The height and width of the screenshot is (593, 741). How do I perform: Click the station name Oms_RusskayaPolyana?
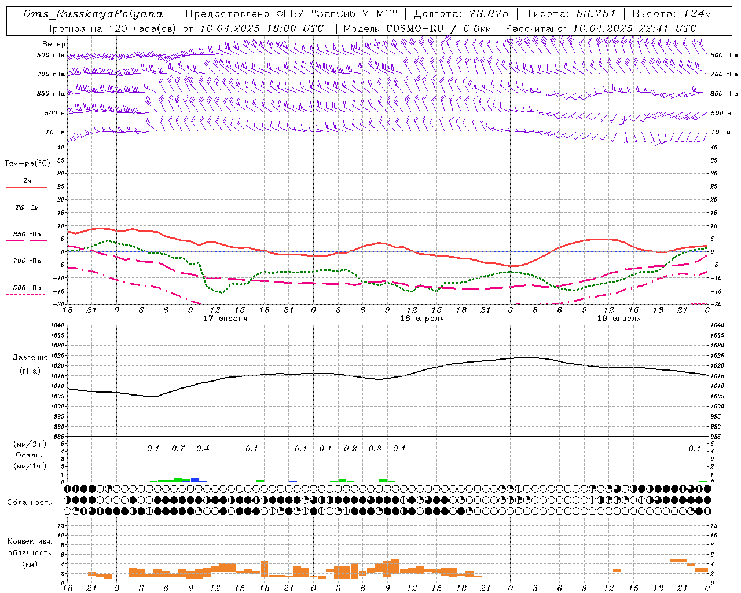click(x=94, y=14)
